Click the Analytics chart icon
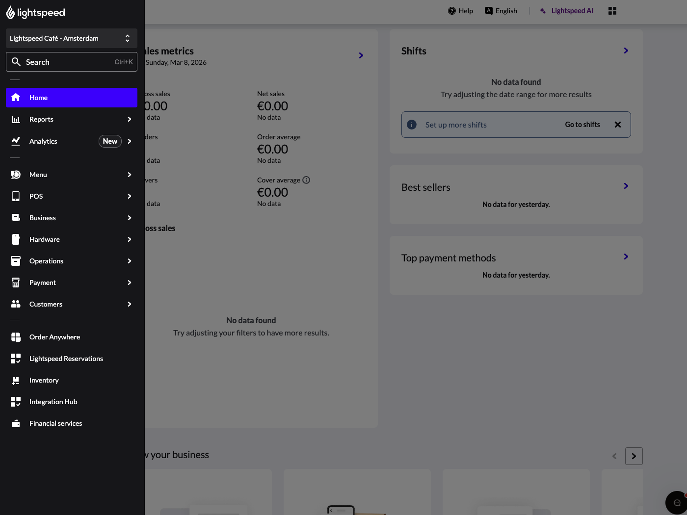Screen dimensions: 687x515 tap(16, 141)
